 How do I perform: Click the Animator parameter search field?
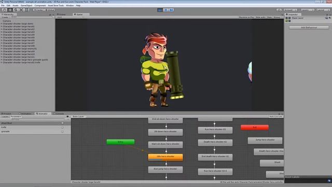pos(37,119)
